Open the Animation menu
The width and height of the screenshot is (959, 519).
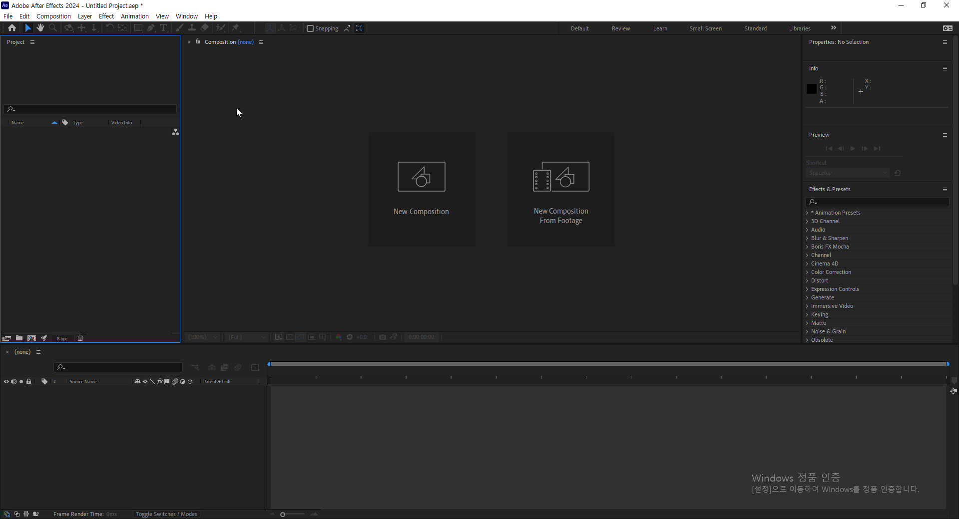[x=135, y=16]
